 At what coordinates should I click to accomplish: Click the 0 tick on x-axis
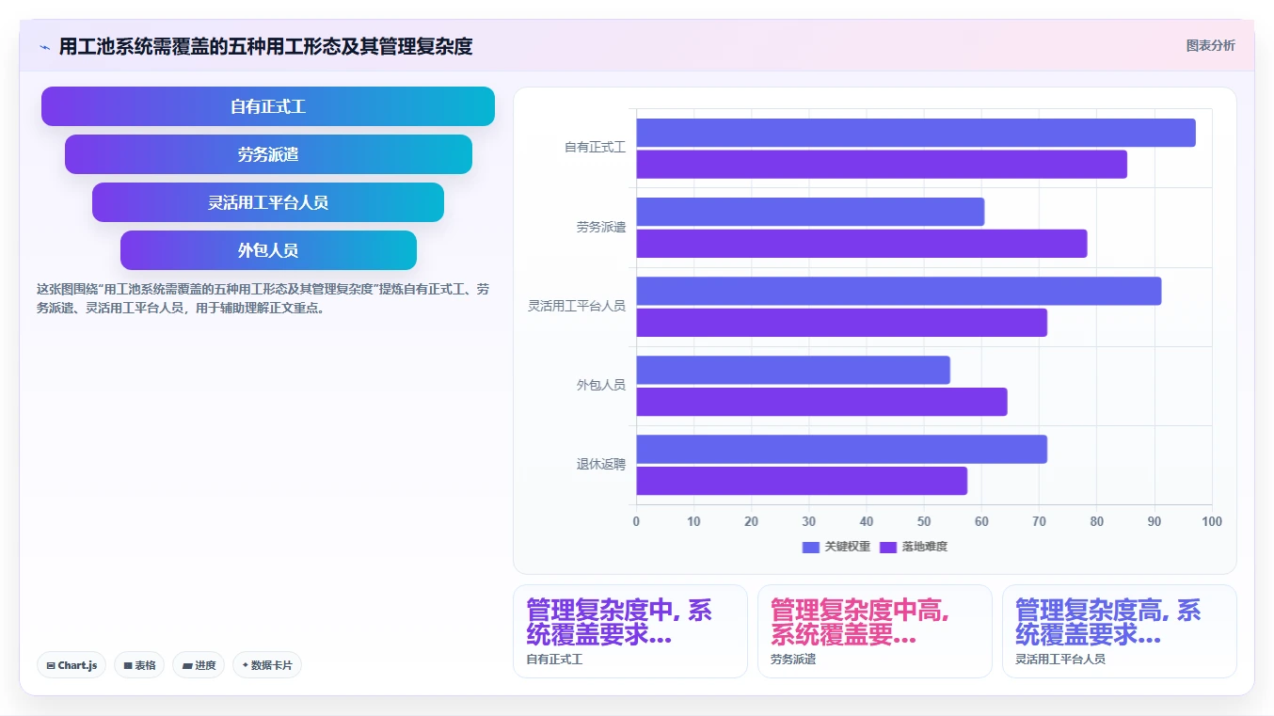(x=636, y=521)
